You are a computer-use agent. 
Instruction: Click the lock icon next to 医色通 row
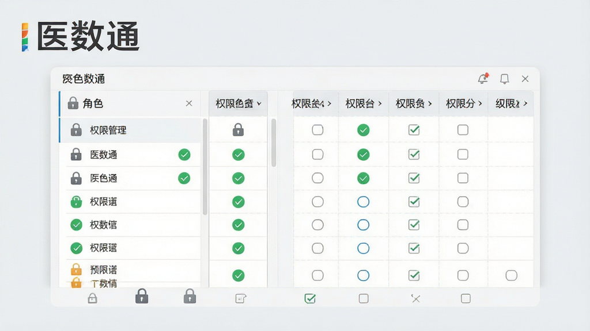76,178
